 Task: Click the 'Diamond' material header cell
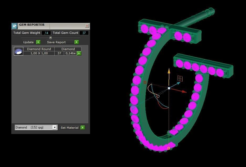coord(68,49)
